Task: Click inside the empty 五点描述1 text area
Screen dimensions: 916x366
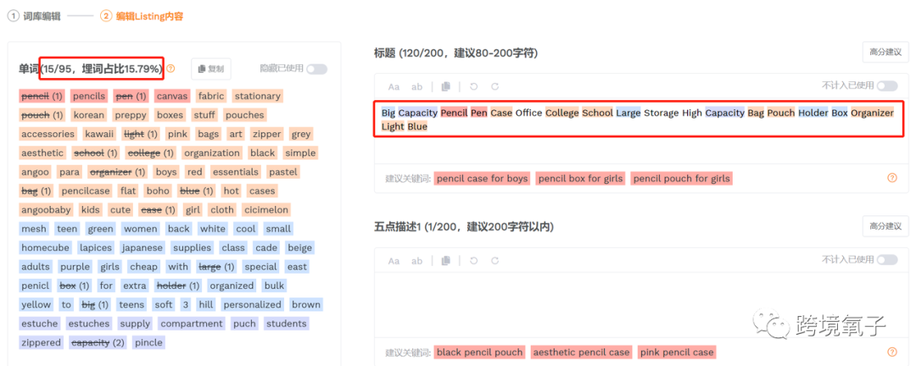Action: [x=641, y=303]
